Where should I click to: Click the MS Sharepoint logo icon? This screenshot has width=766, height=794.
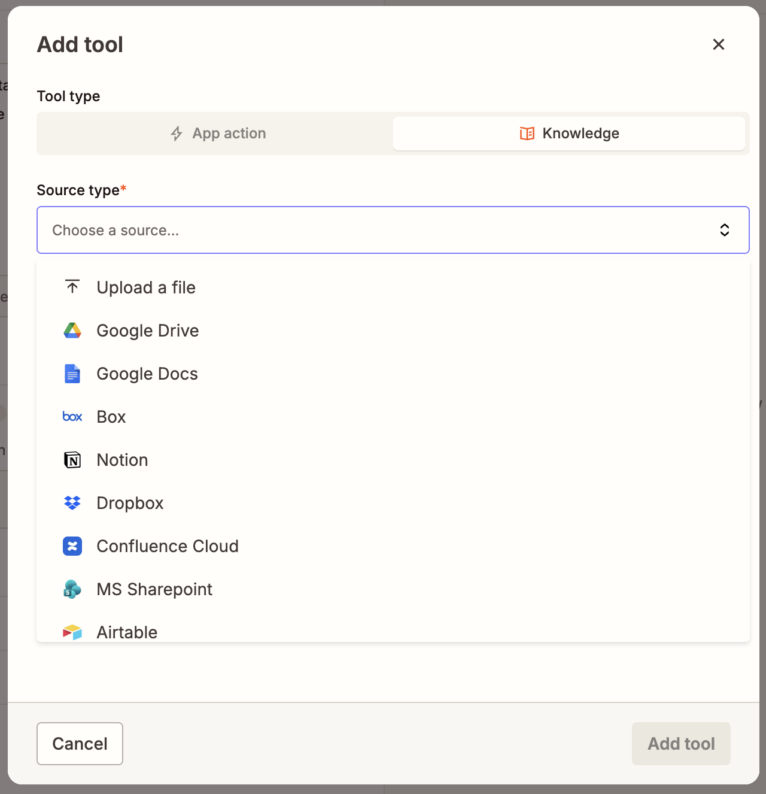[x=72, y=589]
